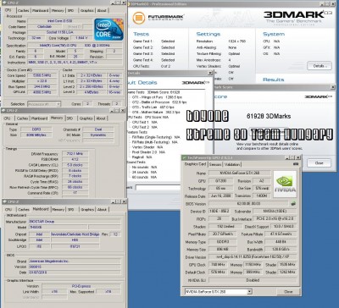339x308 pixels.
Task: Click the Multiplier value in CPU-Z
Action: [42, 81]
